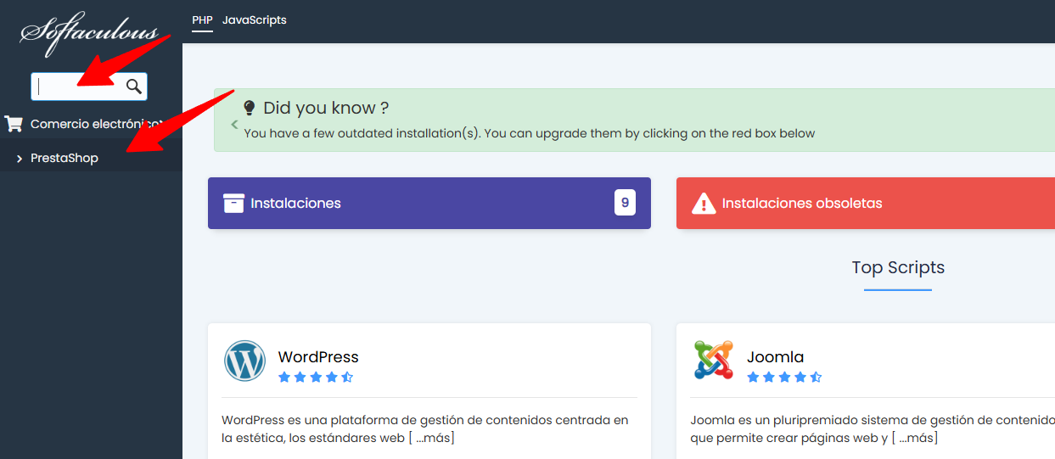Viewport: 1055px width, 459px height.
Task: Click the magnifying glass search icon
Action: [134, 86]
